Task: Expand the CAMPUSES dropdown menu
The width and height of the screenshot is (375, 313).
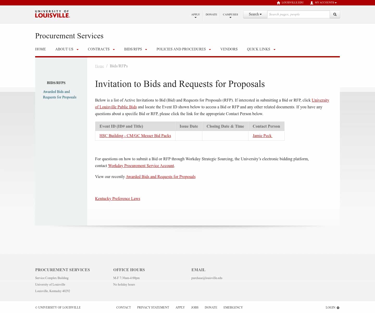Action: point(230,17)
